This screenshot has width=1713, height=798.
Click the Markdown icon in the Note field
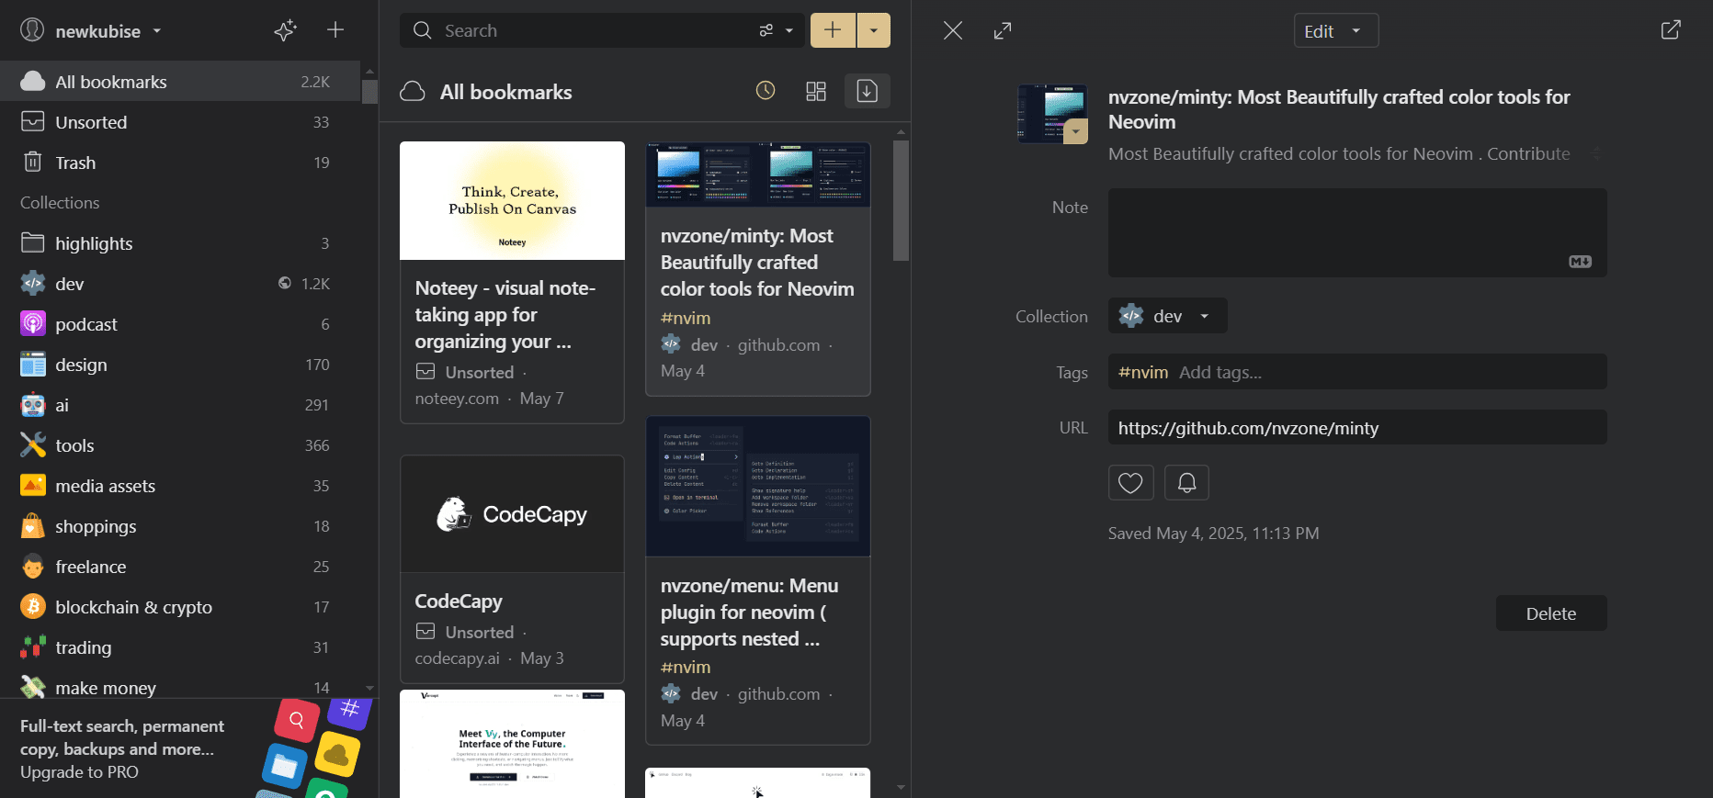1580,262
